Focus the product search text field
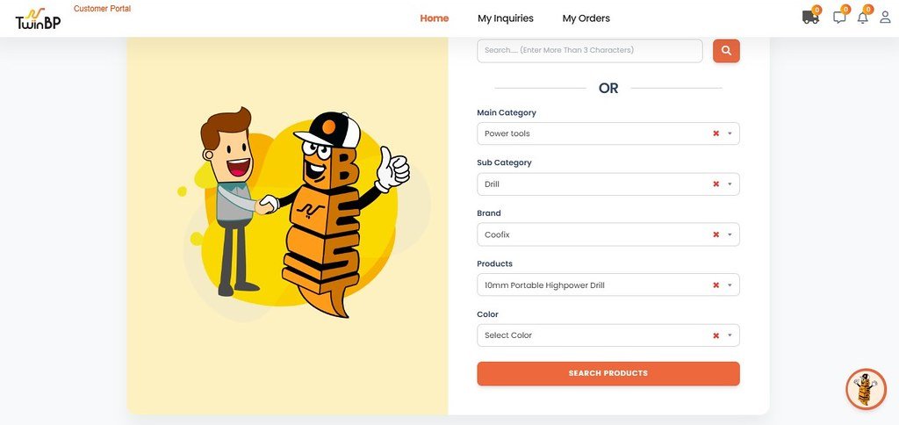 pyautogui.click(x=589, y=50)
